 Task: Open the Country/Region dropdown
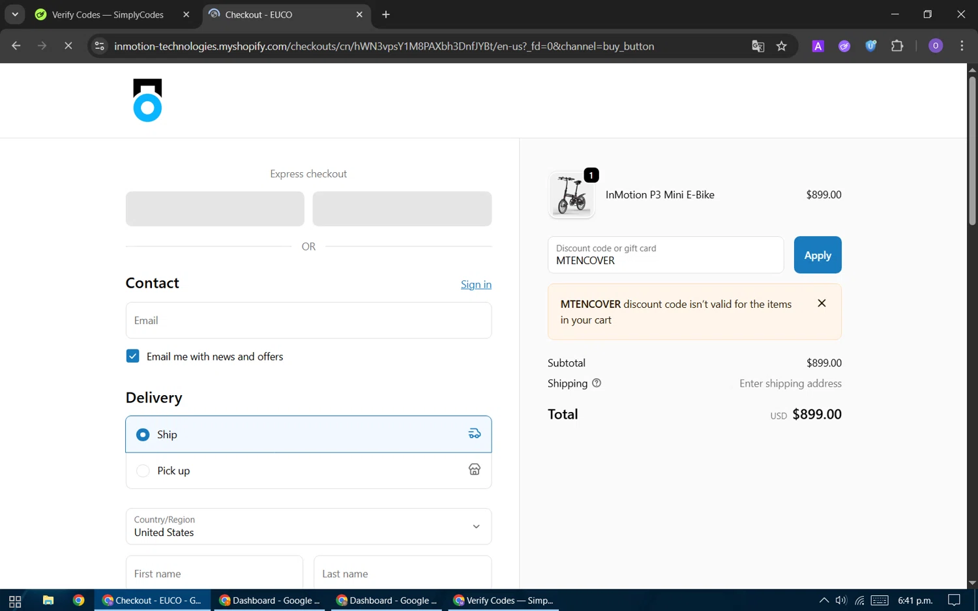click(308, 526)
